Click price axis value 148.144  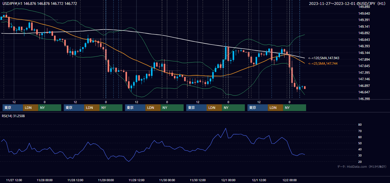[364, 53]
